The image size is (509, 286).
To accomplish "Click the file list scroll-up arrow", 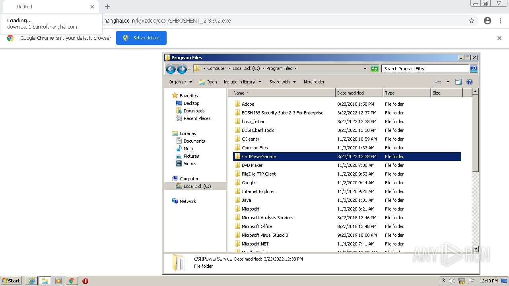I will coord(475,92).
